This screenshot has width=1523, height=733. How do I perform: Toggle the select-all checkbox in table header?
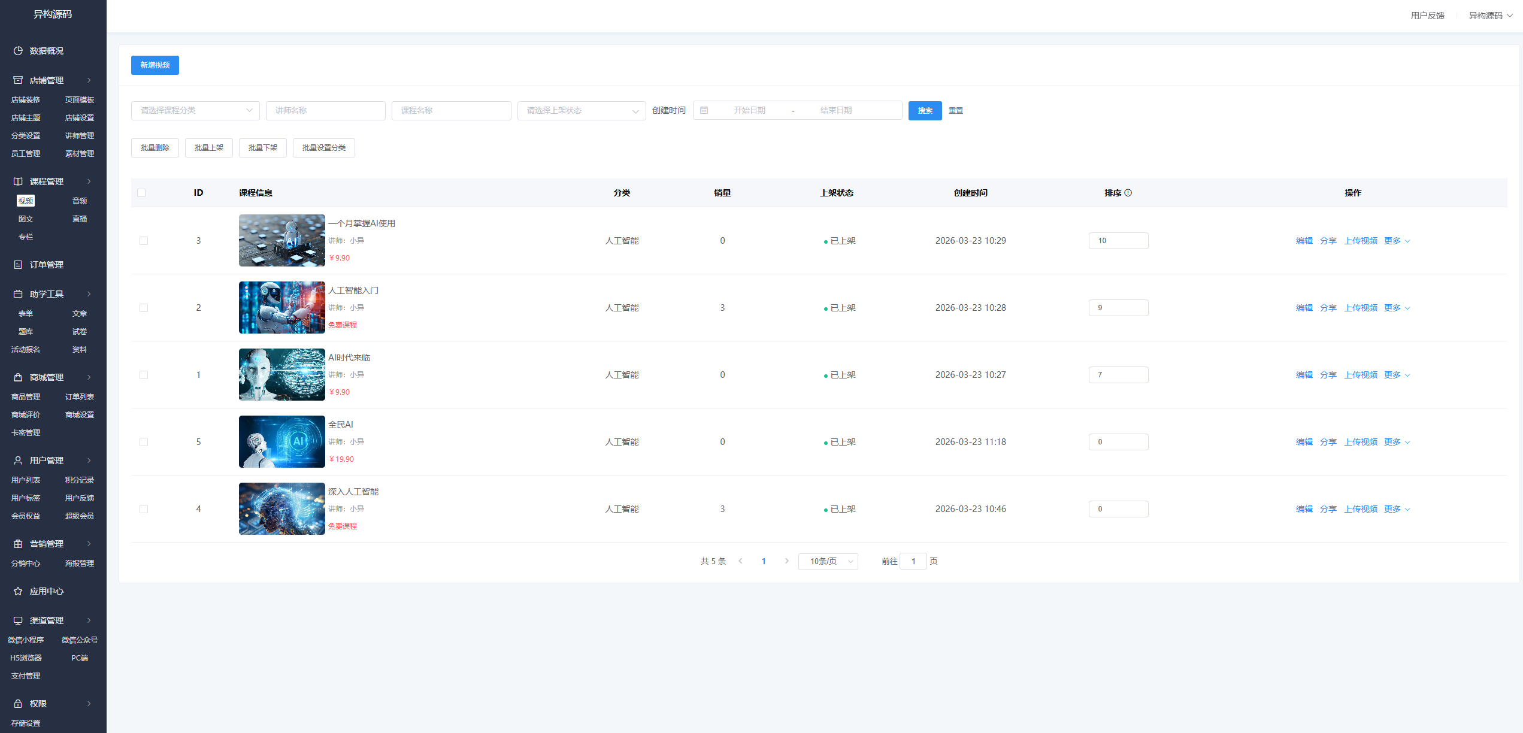coord(141,193)
